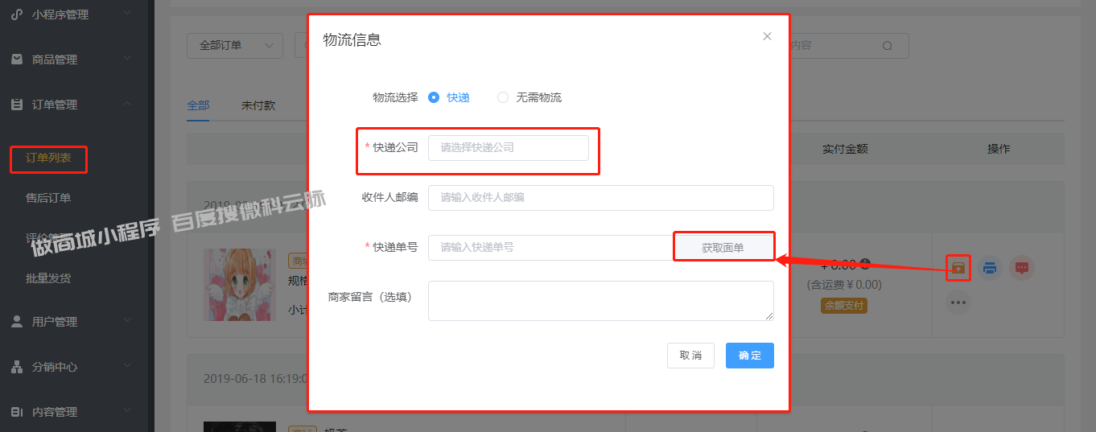Click the red message remark icon

(1022, 268)
